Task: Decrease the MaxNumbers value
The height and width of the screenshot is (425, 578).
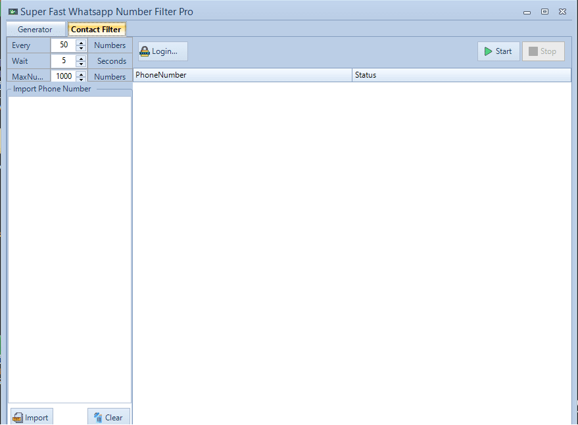Action: pyautogui.click(x=81, y=79)
